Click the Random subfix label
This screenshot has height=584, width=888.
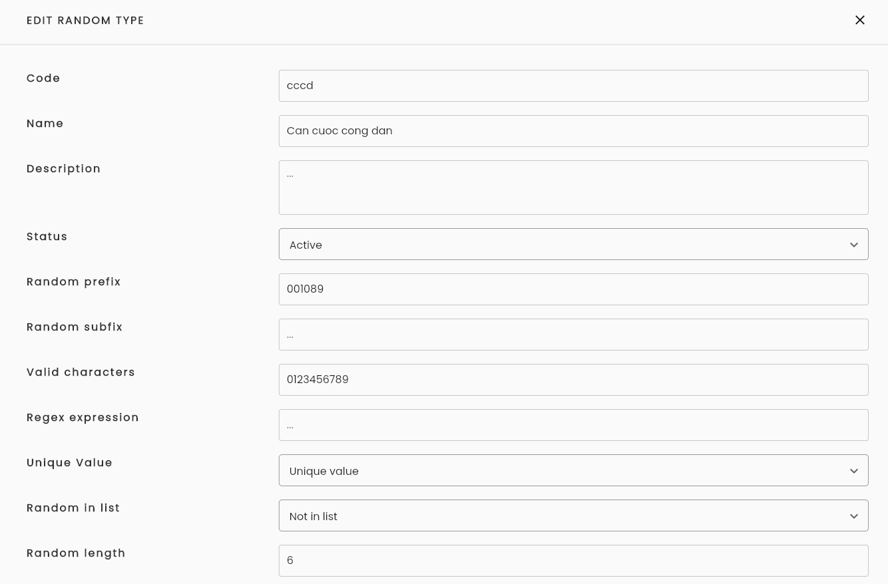pyautogui.click(x=75, y=327)
